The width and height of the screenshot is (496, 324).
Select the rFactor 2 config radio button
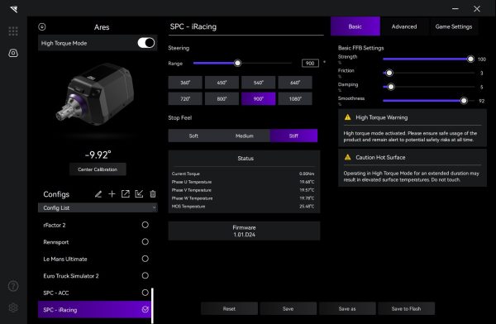point(145,225)
